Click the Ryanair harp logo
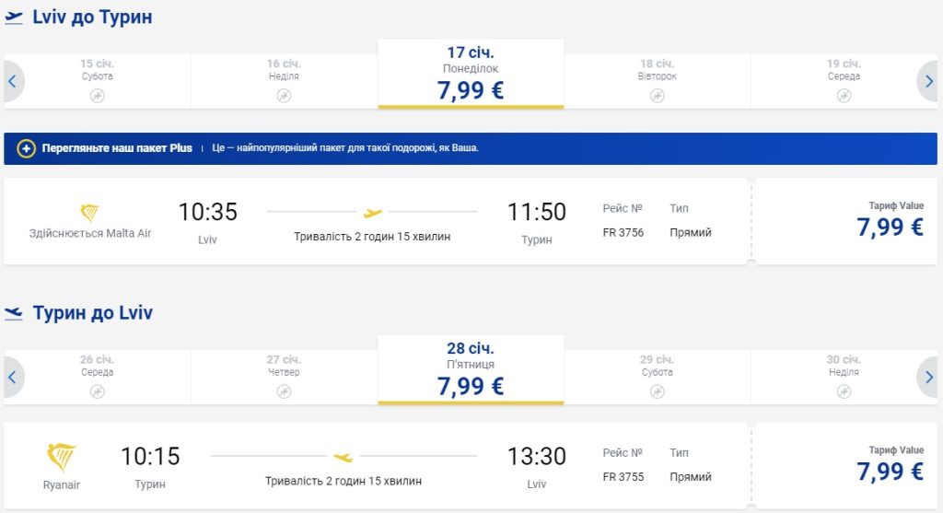The height and width of the screenshot is (513, 943). (61, 458)
